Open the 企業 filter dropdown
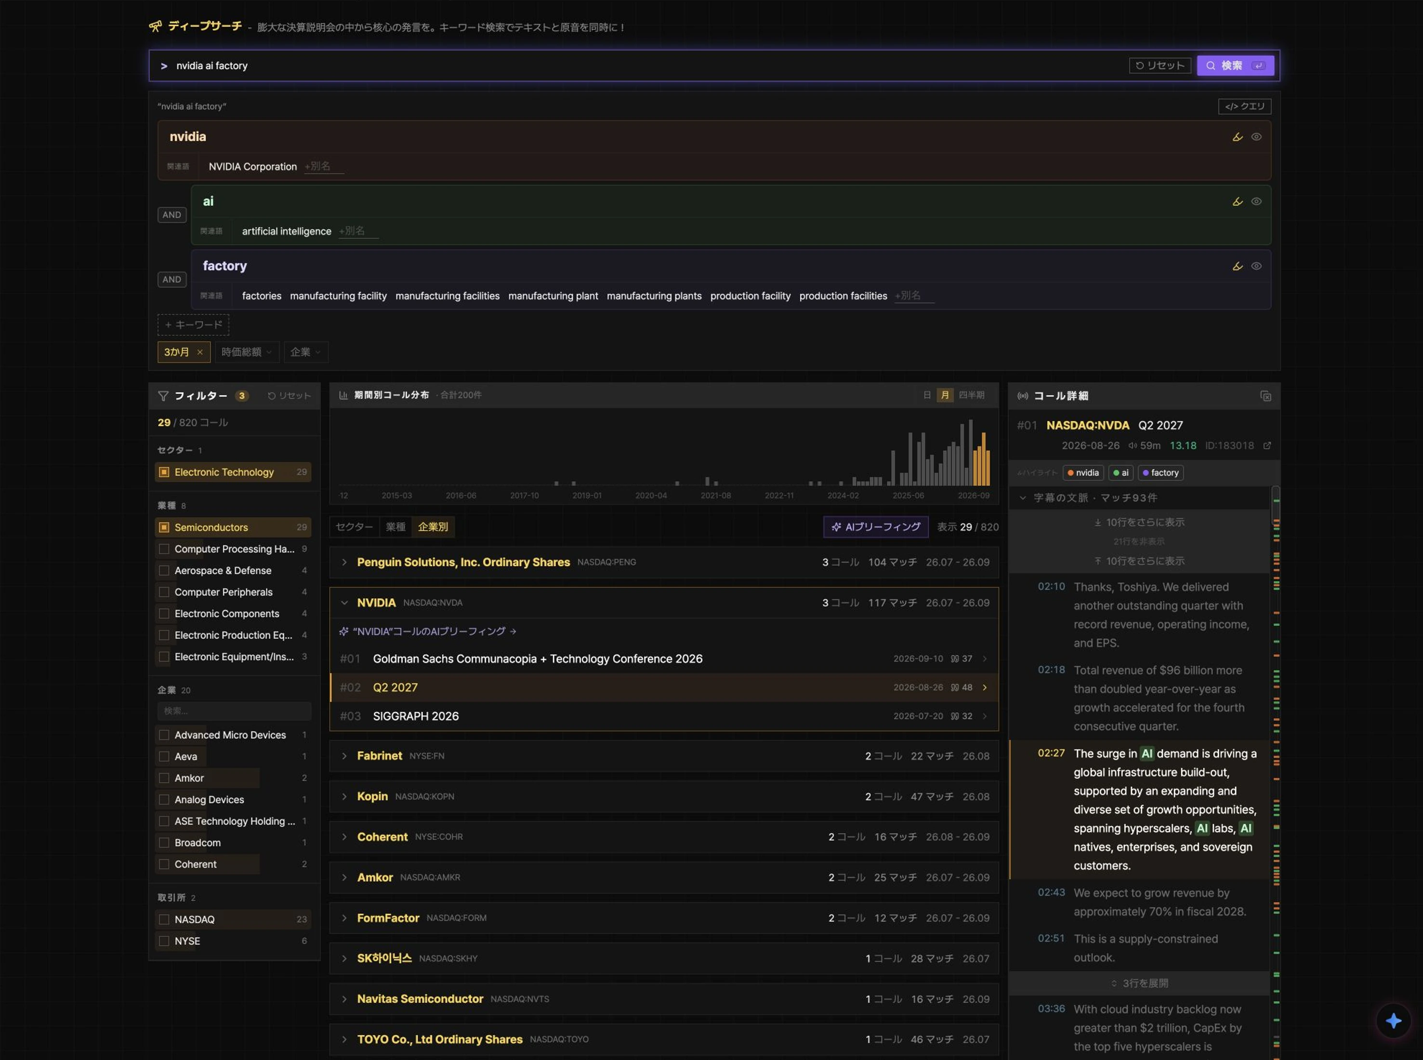 (x=306, y=351)
